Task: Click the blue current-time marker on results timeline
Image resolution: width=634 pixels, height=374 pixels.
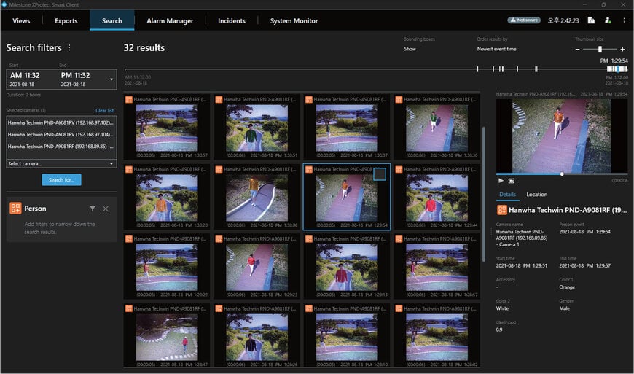Action: (618, 69)
